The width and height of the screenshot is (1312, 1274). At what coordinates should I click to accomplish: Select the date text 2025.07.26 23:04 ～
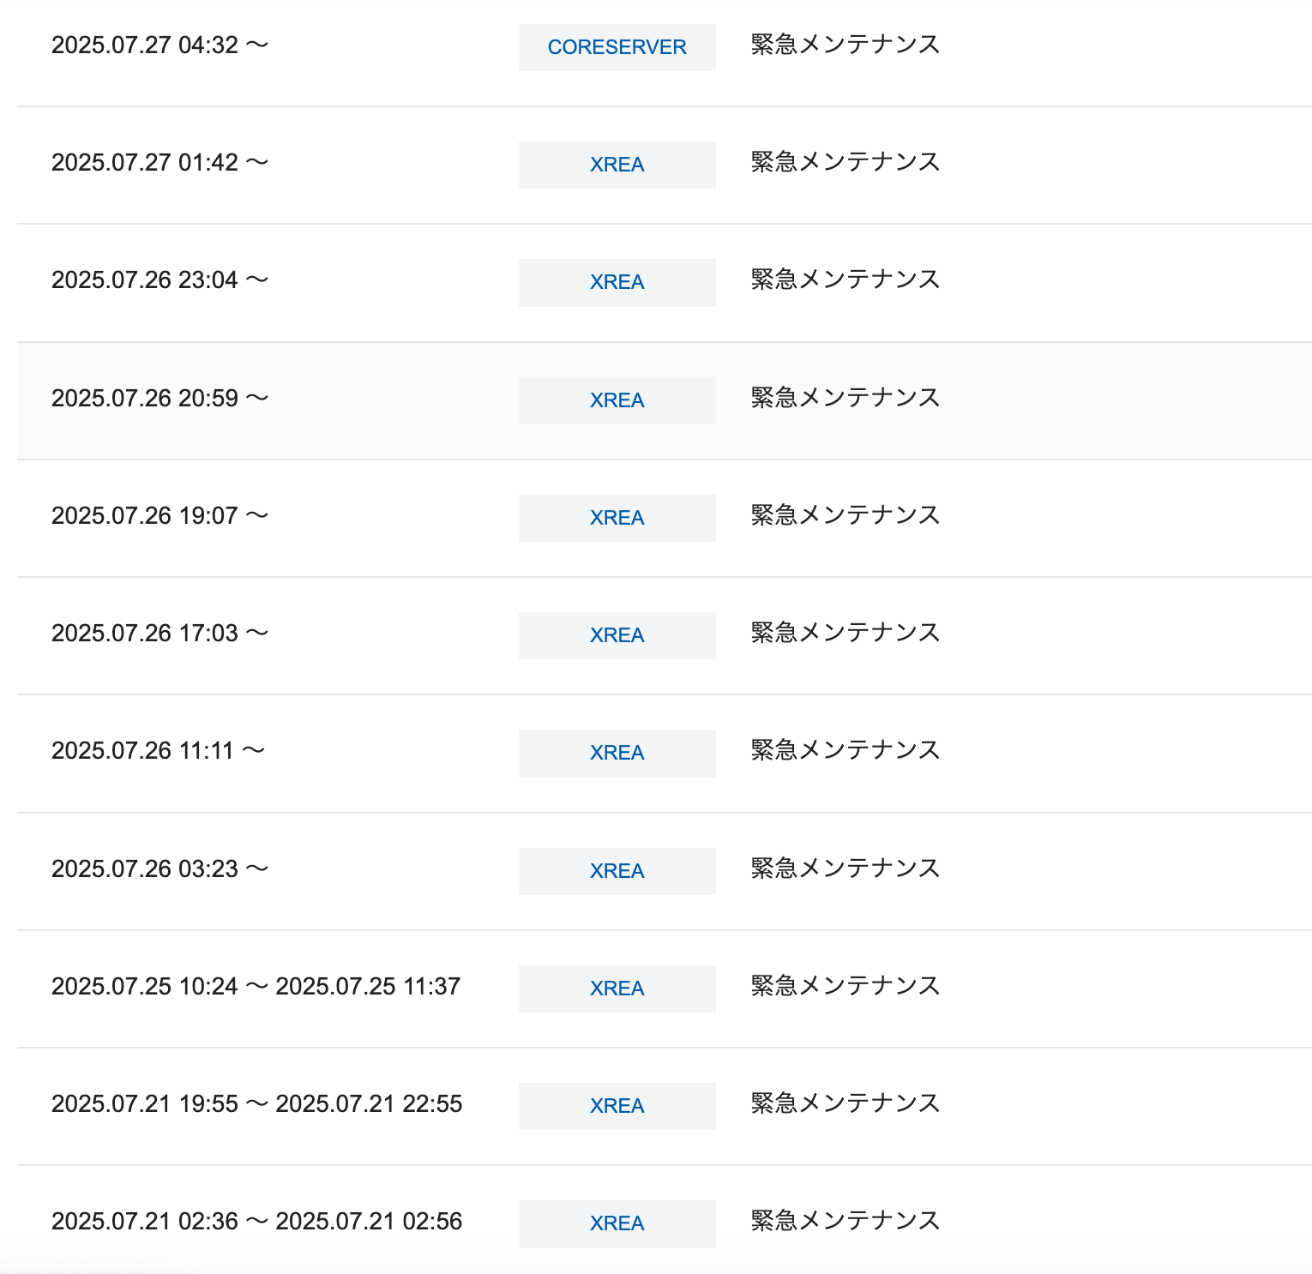coord(160,279)
